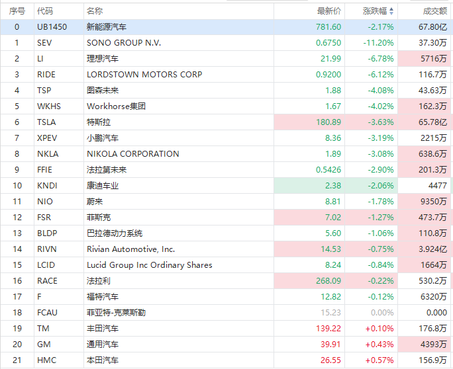Sort the table by 最新价 column header

(x=329, y=11)
